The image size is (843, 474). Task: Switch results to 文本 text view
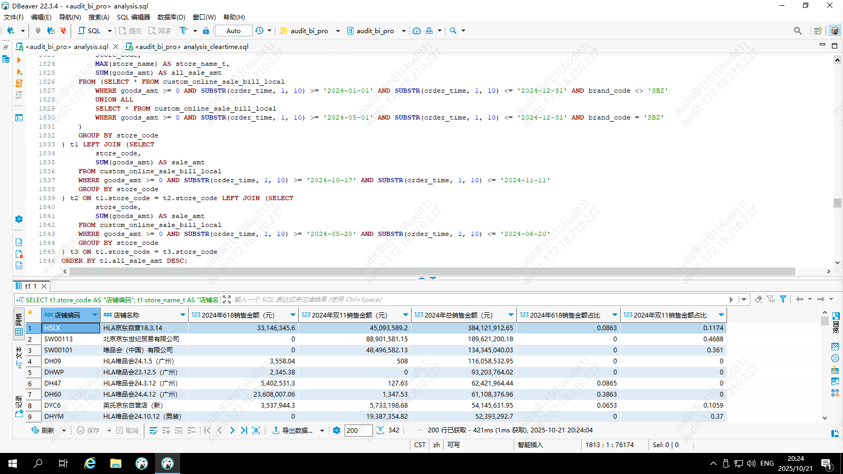click(19, 357)
